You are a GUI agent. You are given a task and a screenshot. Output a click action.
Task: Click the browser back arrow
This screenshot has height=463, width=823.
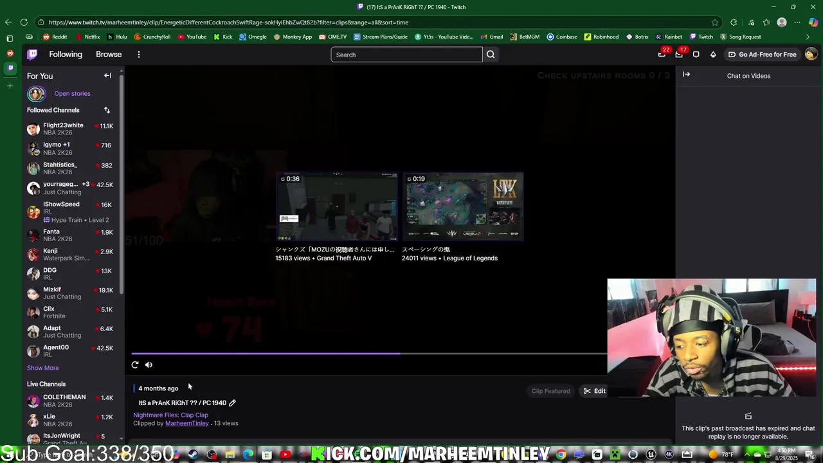8,22
